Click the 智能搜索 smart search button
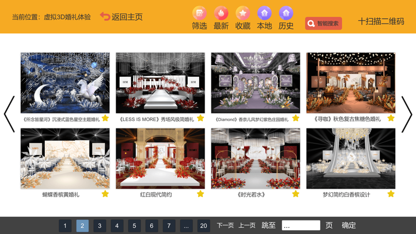Viewport: 416px width, 234px height. [x=323, y=23]
